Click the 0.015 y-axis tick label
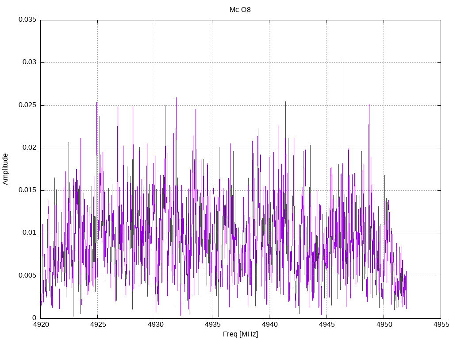Image resolution: width=453 pixels, height=340 pixels. 27,190
